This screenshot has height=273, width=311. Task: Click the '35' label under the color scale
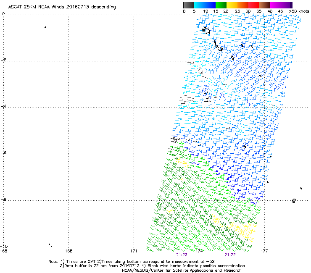pyautogui.click(x=259, y=11)
